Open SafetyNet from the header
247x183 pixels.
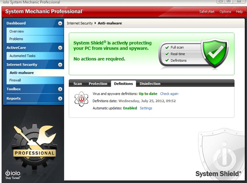207,12
